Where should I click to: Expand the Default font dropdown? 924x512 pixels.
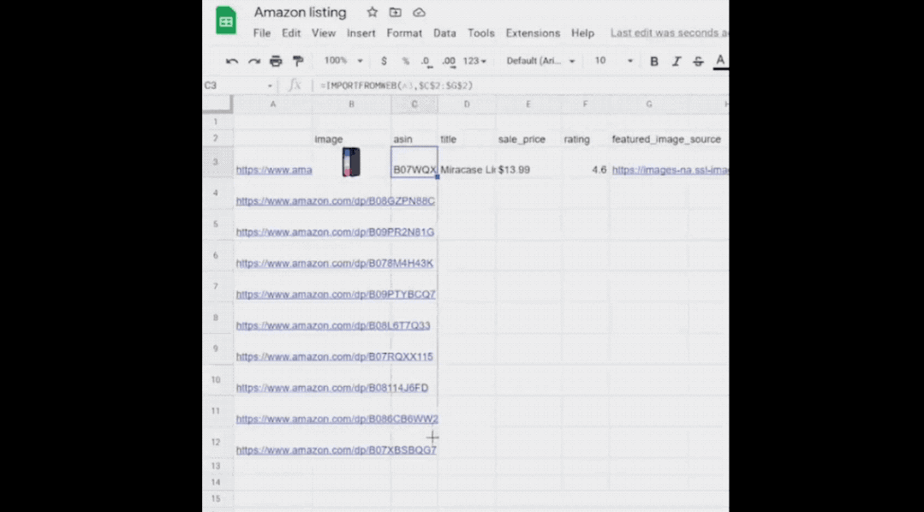click(x=540, y=62)
